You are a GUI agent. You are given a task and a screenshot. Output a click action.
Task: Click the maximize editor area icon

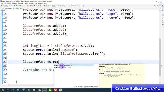click(x=161, y=8)
